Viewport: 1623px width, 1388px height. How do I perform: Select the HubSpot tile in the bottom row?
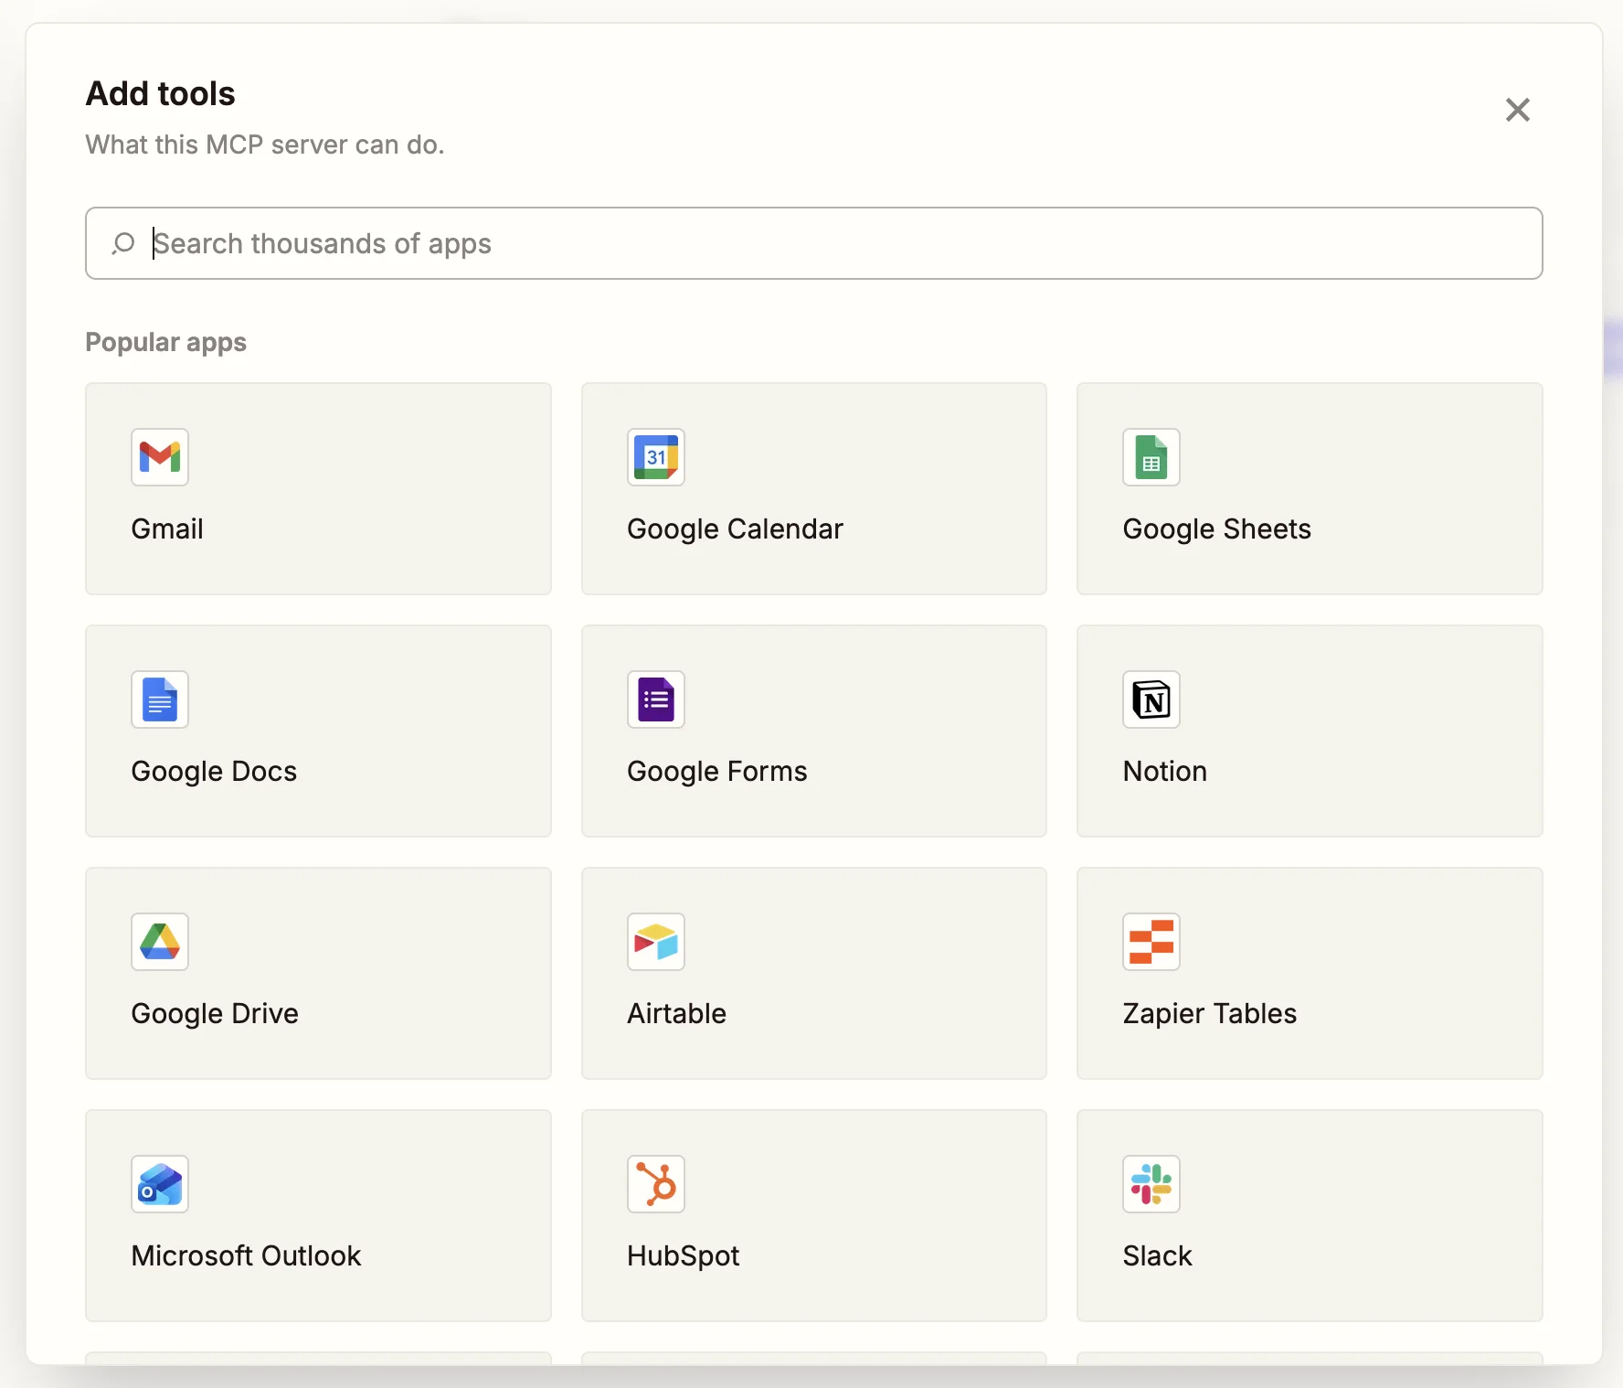coord(813,1216)
